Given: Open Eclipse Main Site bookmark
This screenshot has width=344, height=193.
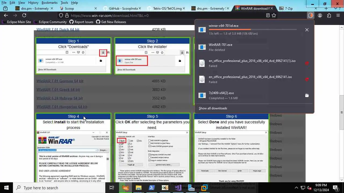Looking at the screenshot, I should pyautogui.click(x=16, y=22).
